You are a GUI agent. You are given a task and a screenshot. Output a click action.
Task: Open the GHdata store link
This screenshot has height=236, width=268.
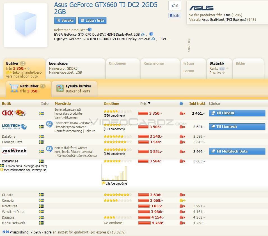tap(8, 195)
